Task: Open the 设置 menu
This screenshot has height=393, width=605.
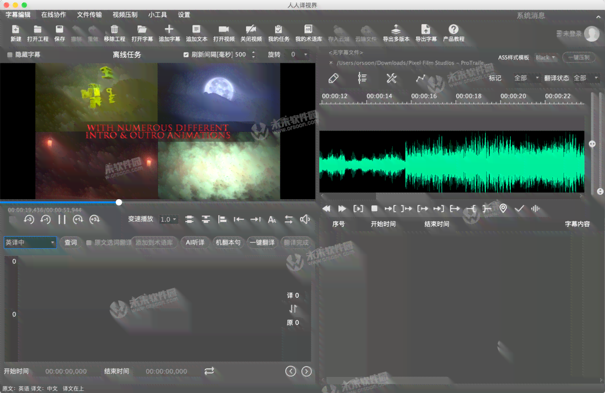Action: 184,15
